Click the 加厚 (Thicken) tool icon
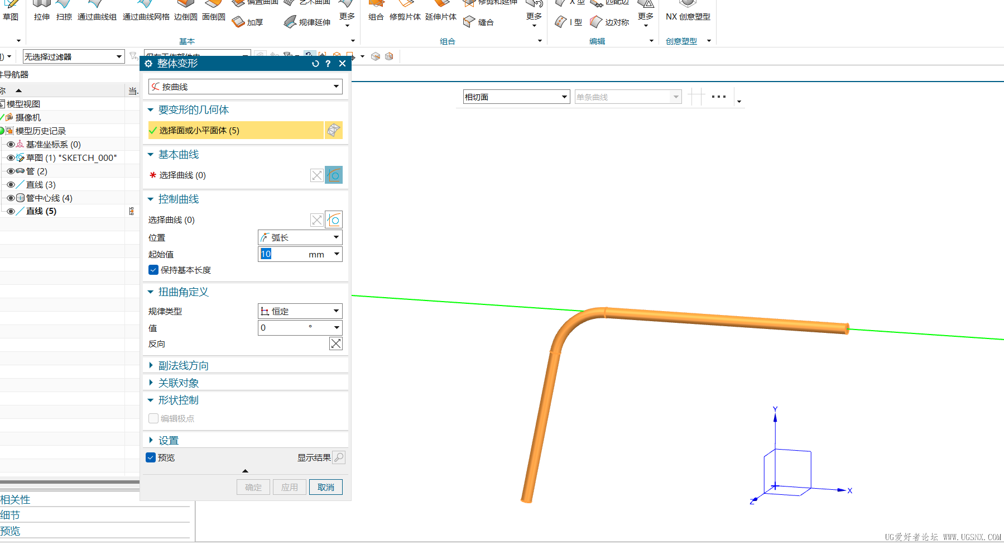This screenshot has height=544, width=1004. pos(239,22)
